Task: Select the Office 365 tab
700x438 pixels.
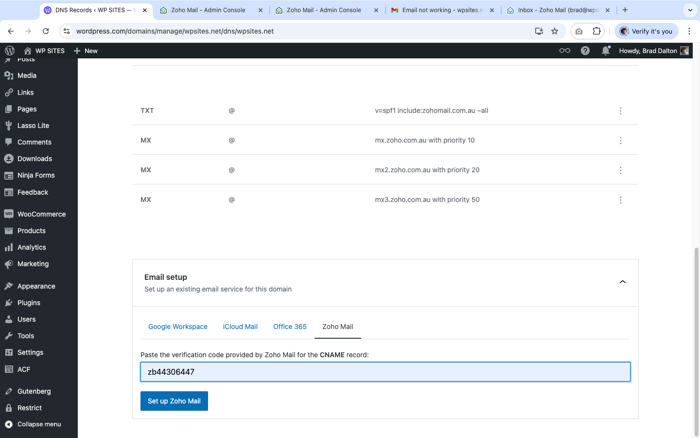Action: click(x=290, y=327)
